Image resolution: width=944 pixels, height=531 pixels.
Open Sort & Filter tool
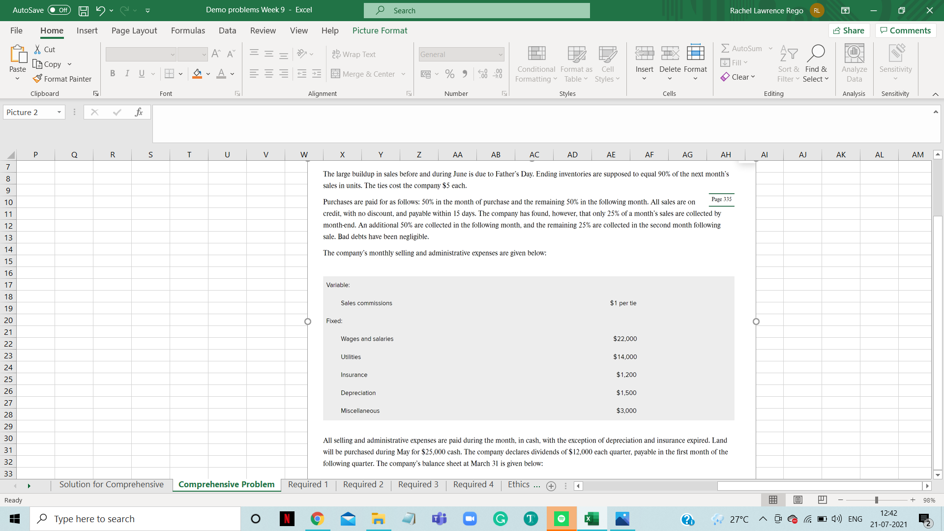tap(788, 64)
